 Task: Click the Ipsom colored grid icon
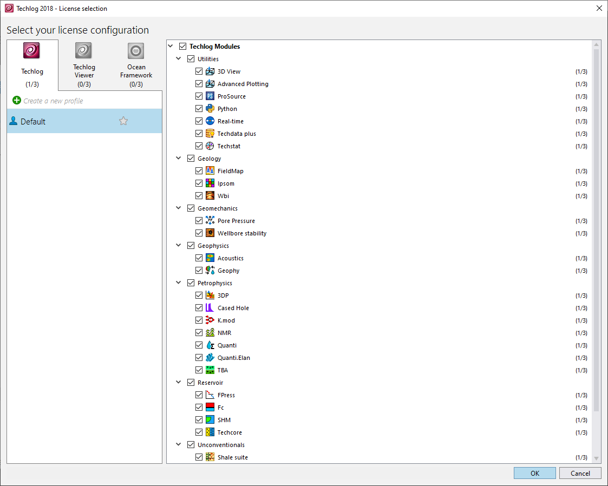point(210,183)
